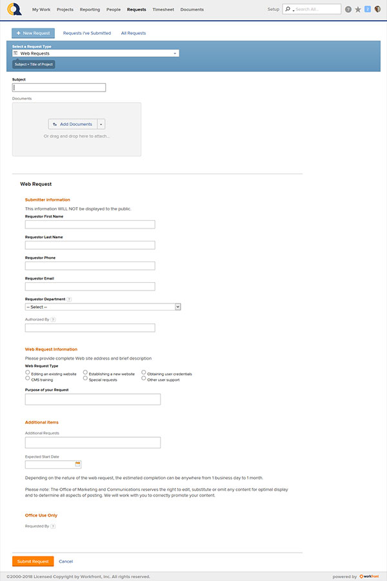Click the Requestor Last Name field
The height and width of the screenshot is (581, 387).
[x=90, y=245]
